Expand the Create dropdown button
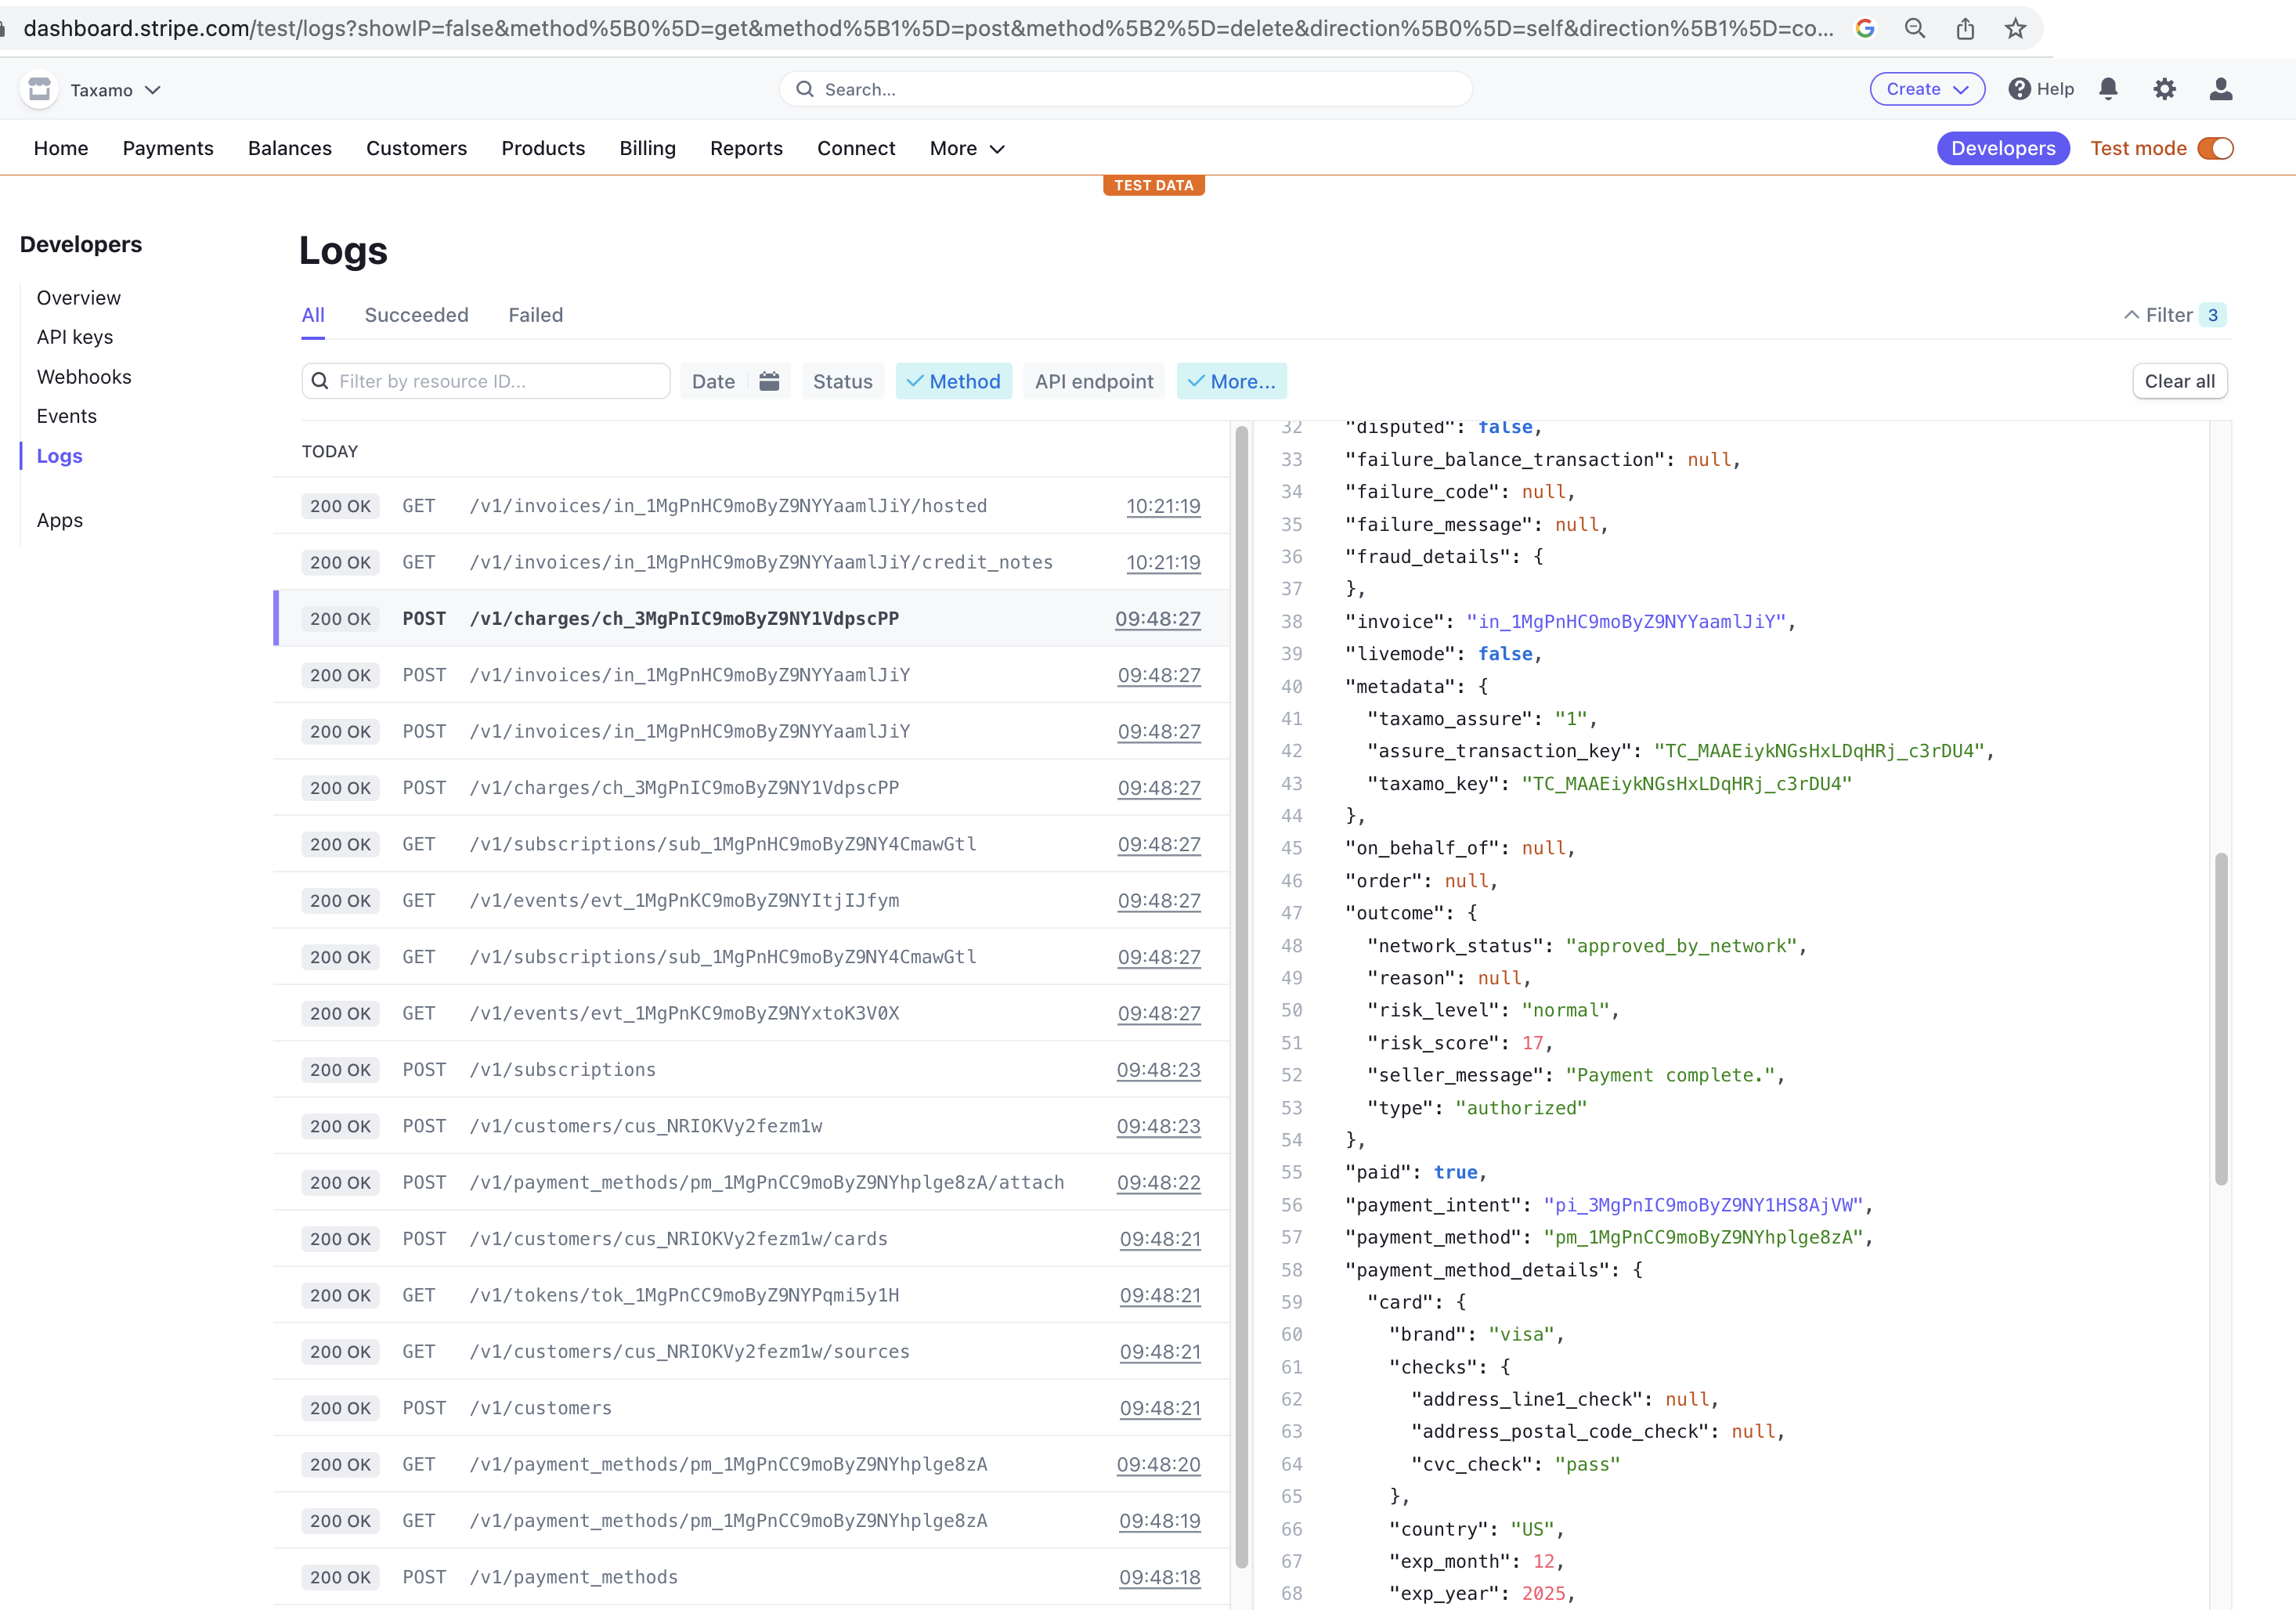Image resolution: width=2296 pixels, height=1610 pixels. click(1926, 89)
